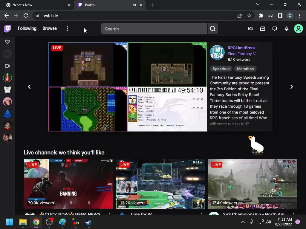The image size is (306, 229).
Task: Open the Following page
Action: click(27, 28)
